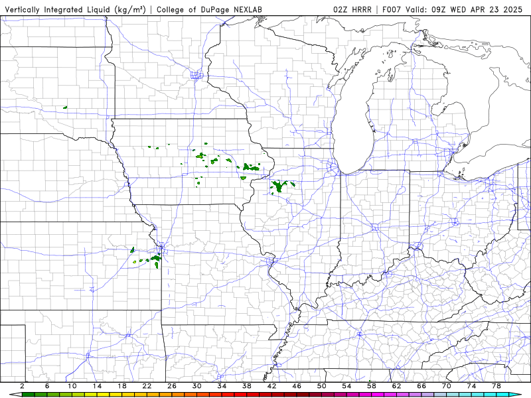Click the legend value '34'
This screenshot has width=531, height=398.
coord(222,386)
